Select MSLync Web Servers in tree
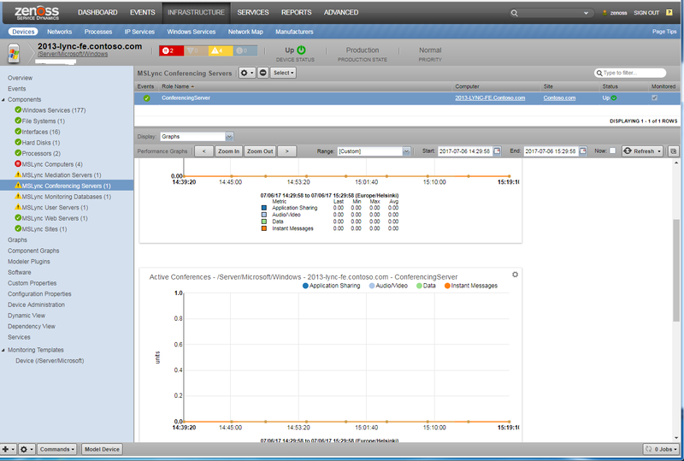The height and width of the screenshot is (461, 684). click(55, 218)
